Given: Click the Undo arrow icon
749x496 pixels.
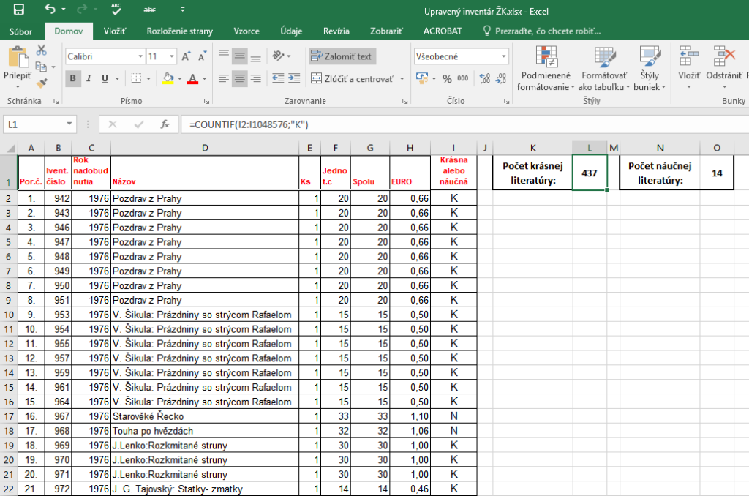Looking at the screenshot, I should click(49, 10).
